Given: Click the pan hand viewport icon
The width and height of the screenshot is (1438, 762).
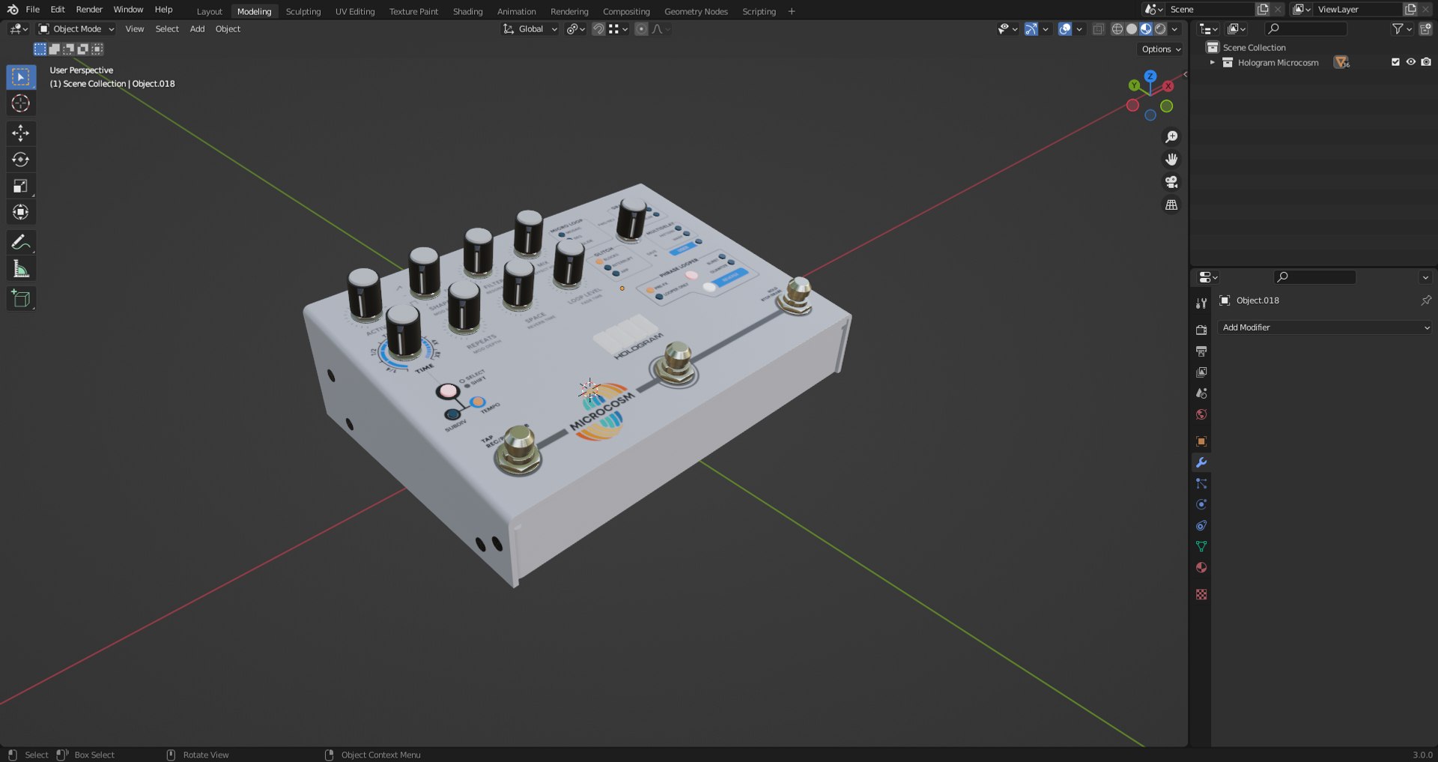Looking at the screenshot, I should [1171, 160].
